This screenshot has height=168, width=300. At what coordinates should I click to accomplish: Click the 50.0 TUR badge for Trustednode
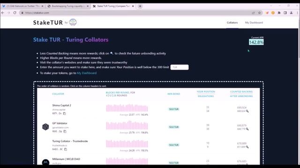click(174, 145)
